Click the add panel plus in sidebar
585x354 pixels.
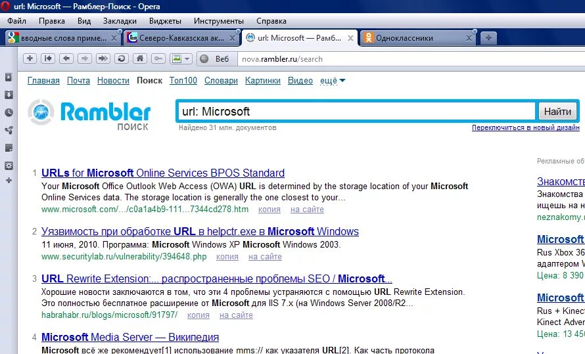(9, 181)
